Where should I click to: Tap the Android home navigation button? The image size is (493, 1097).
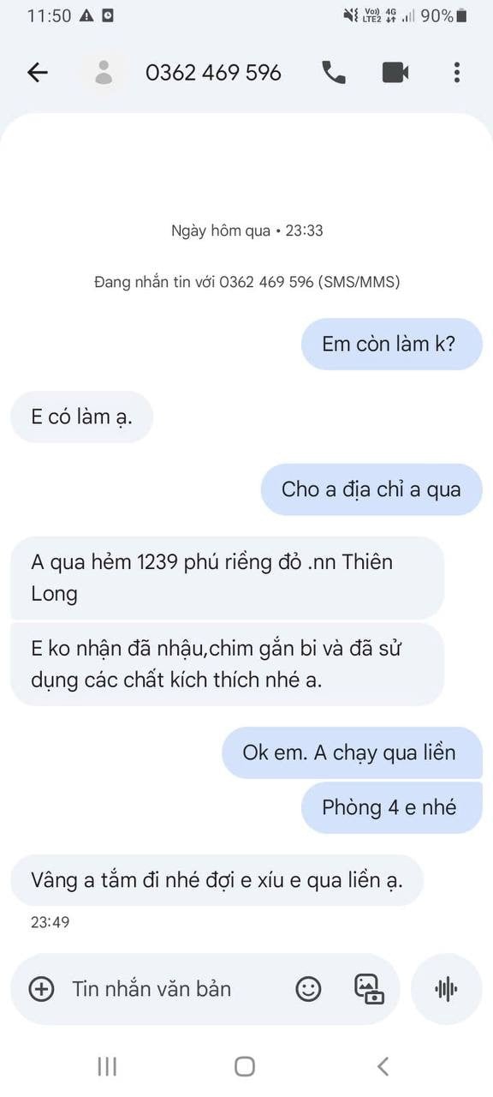[x=245, y=1066]
